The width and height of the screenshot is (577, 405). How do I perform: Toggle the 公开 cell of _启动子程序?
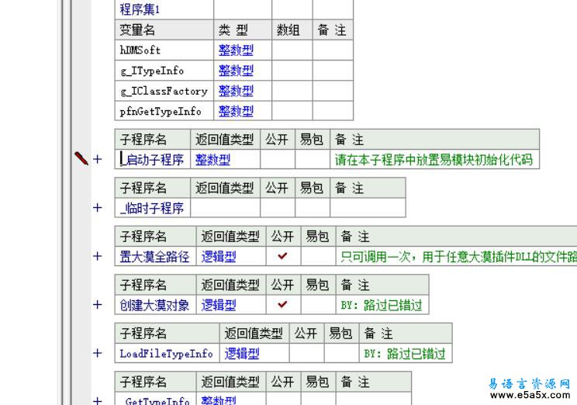tap(278, 159)
